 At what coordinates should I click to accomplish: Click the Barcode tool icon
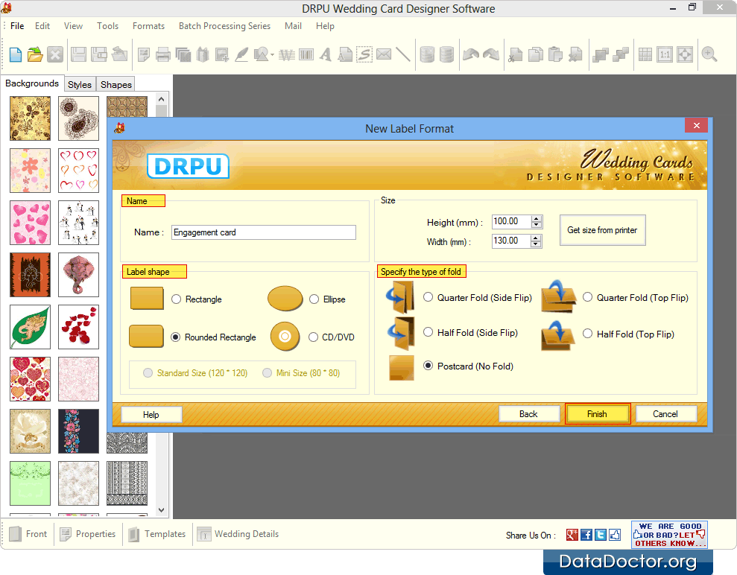[x=306, y=55]
